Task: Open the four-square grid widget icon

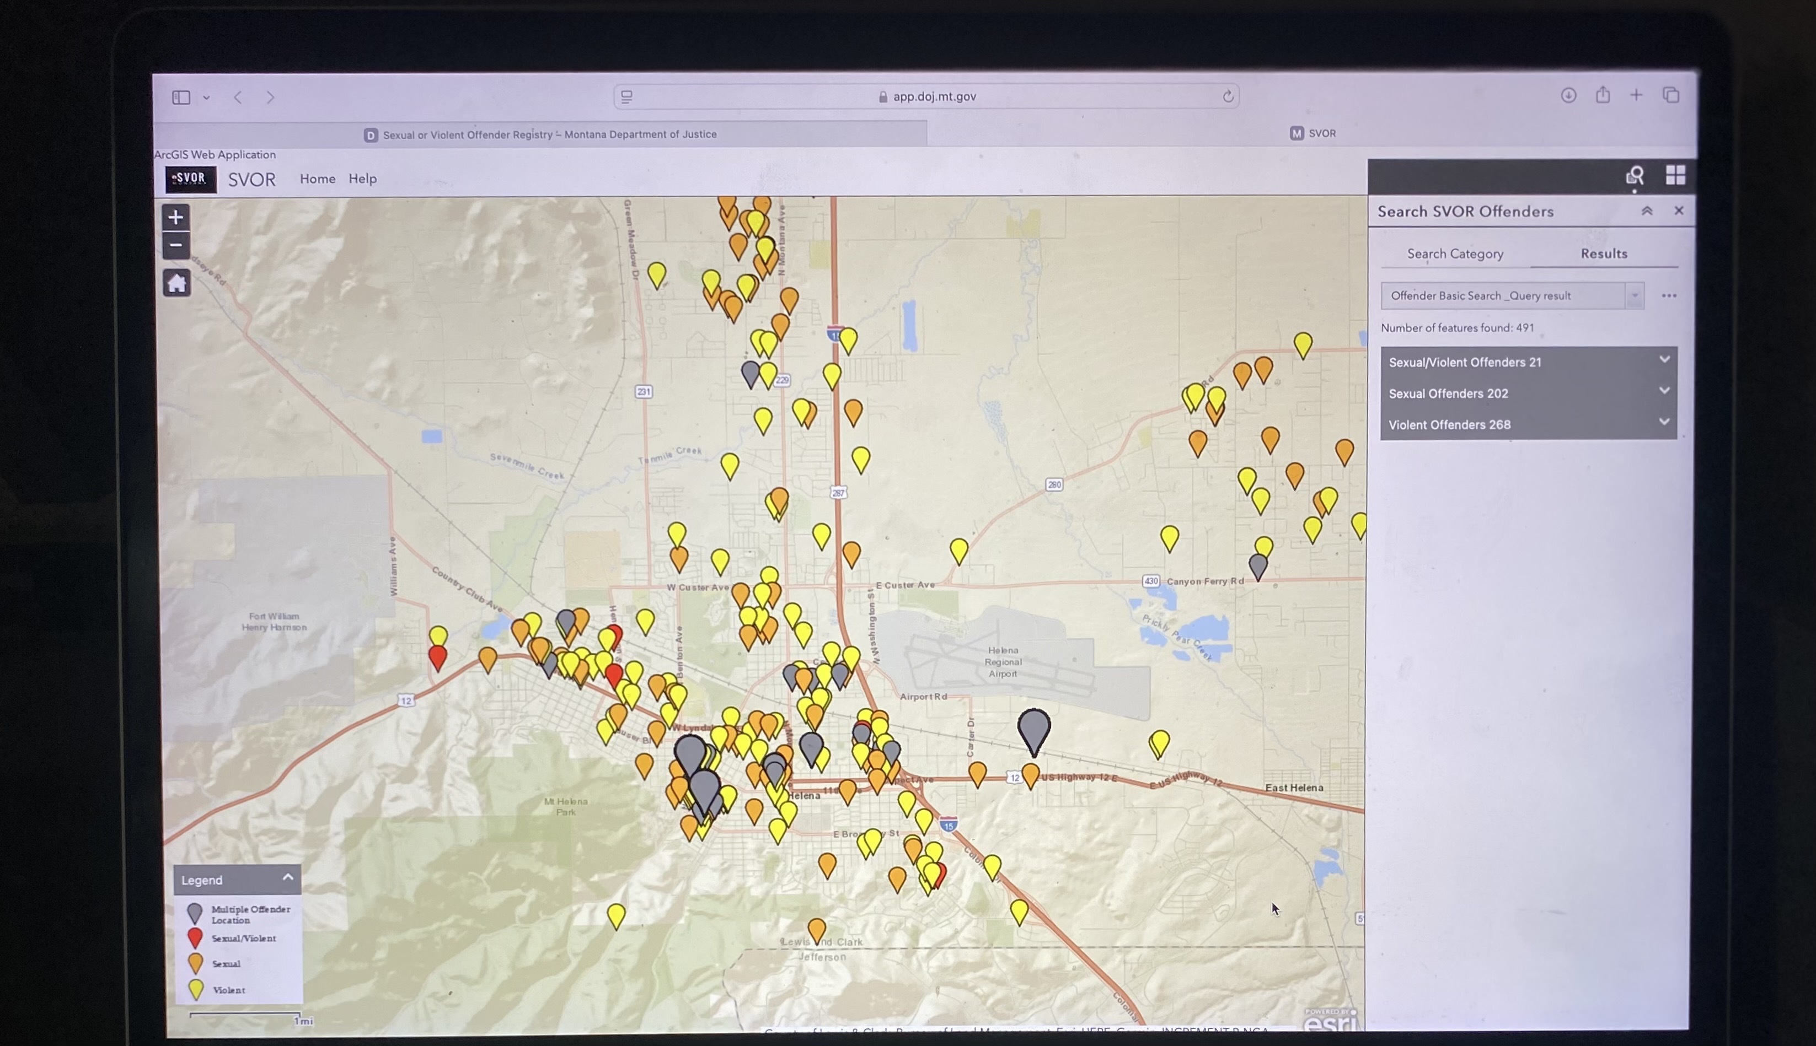Action: point(1675,175)
